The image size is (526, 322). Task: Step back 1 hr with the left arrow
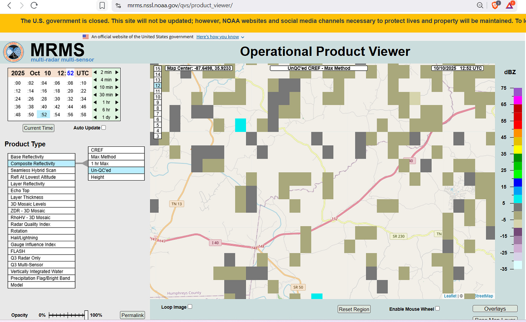point(95,102)
